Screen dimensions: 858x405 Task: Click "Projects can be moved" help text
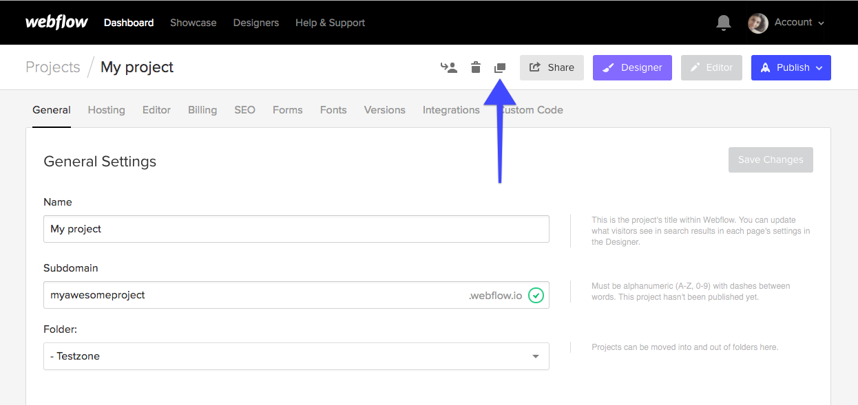click(685, 347)
